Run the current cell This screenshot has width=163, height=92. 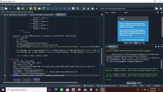(31, 8)
